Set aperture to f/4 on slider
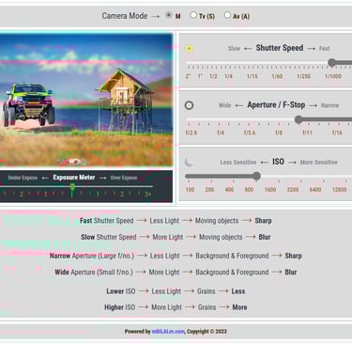 click(x=221, y=119)
